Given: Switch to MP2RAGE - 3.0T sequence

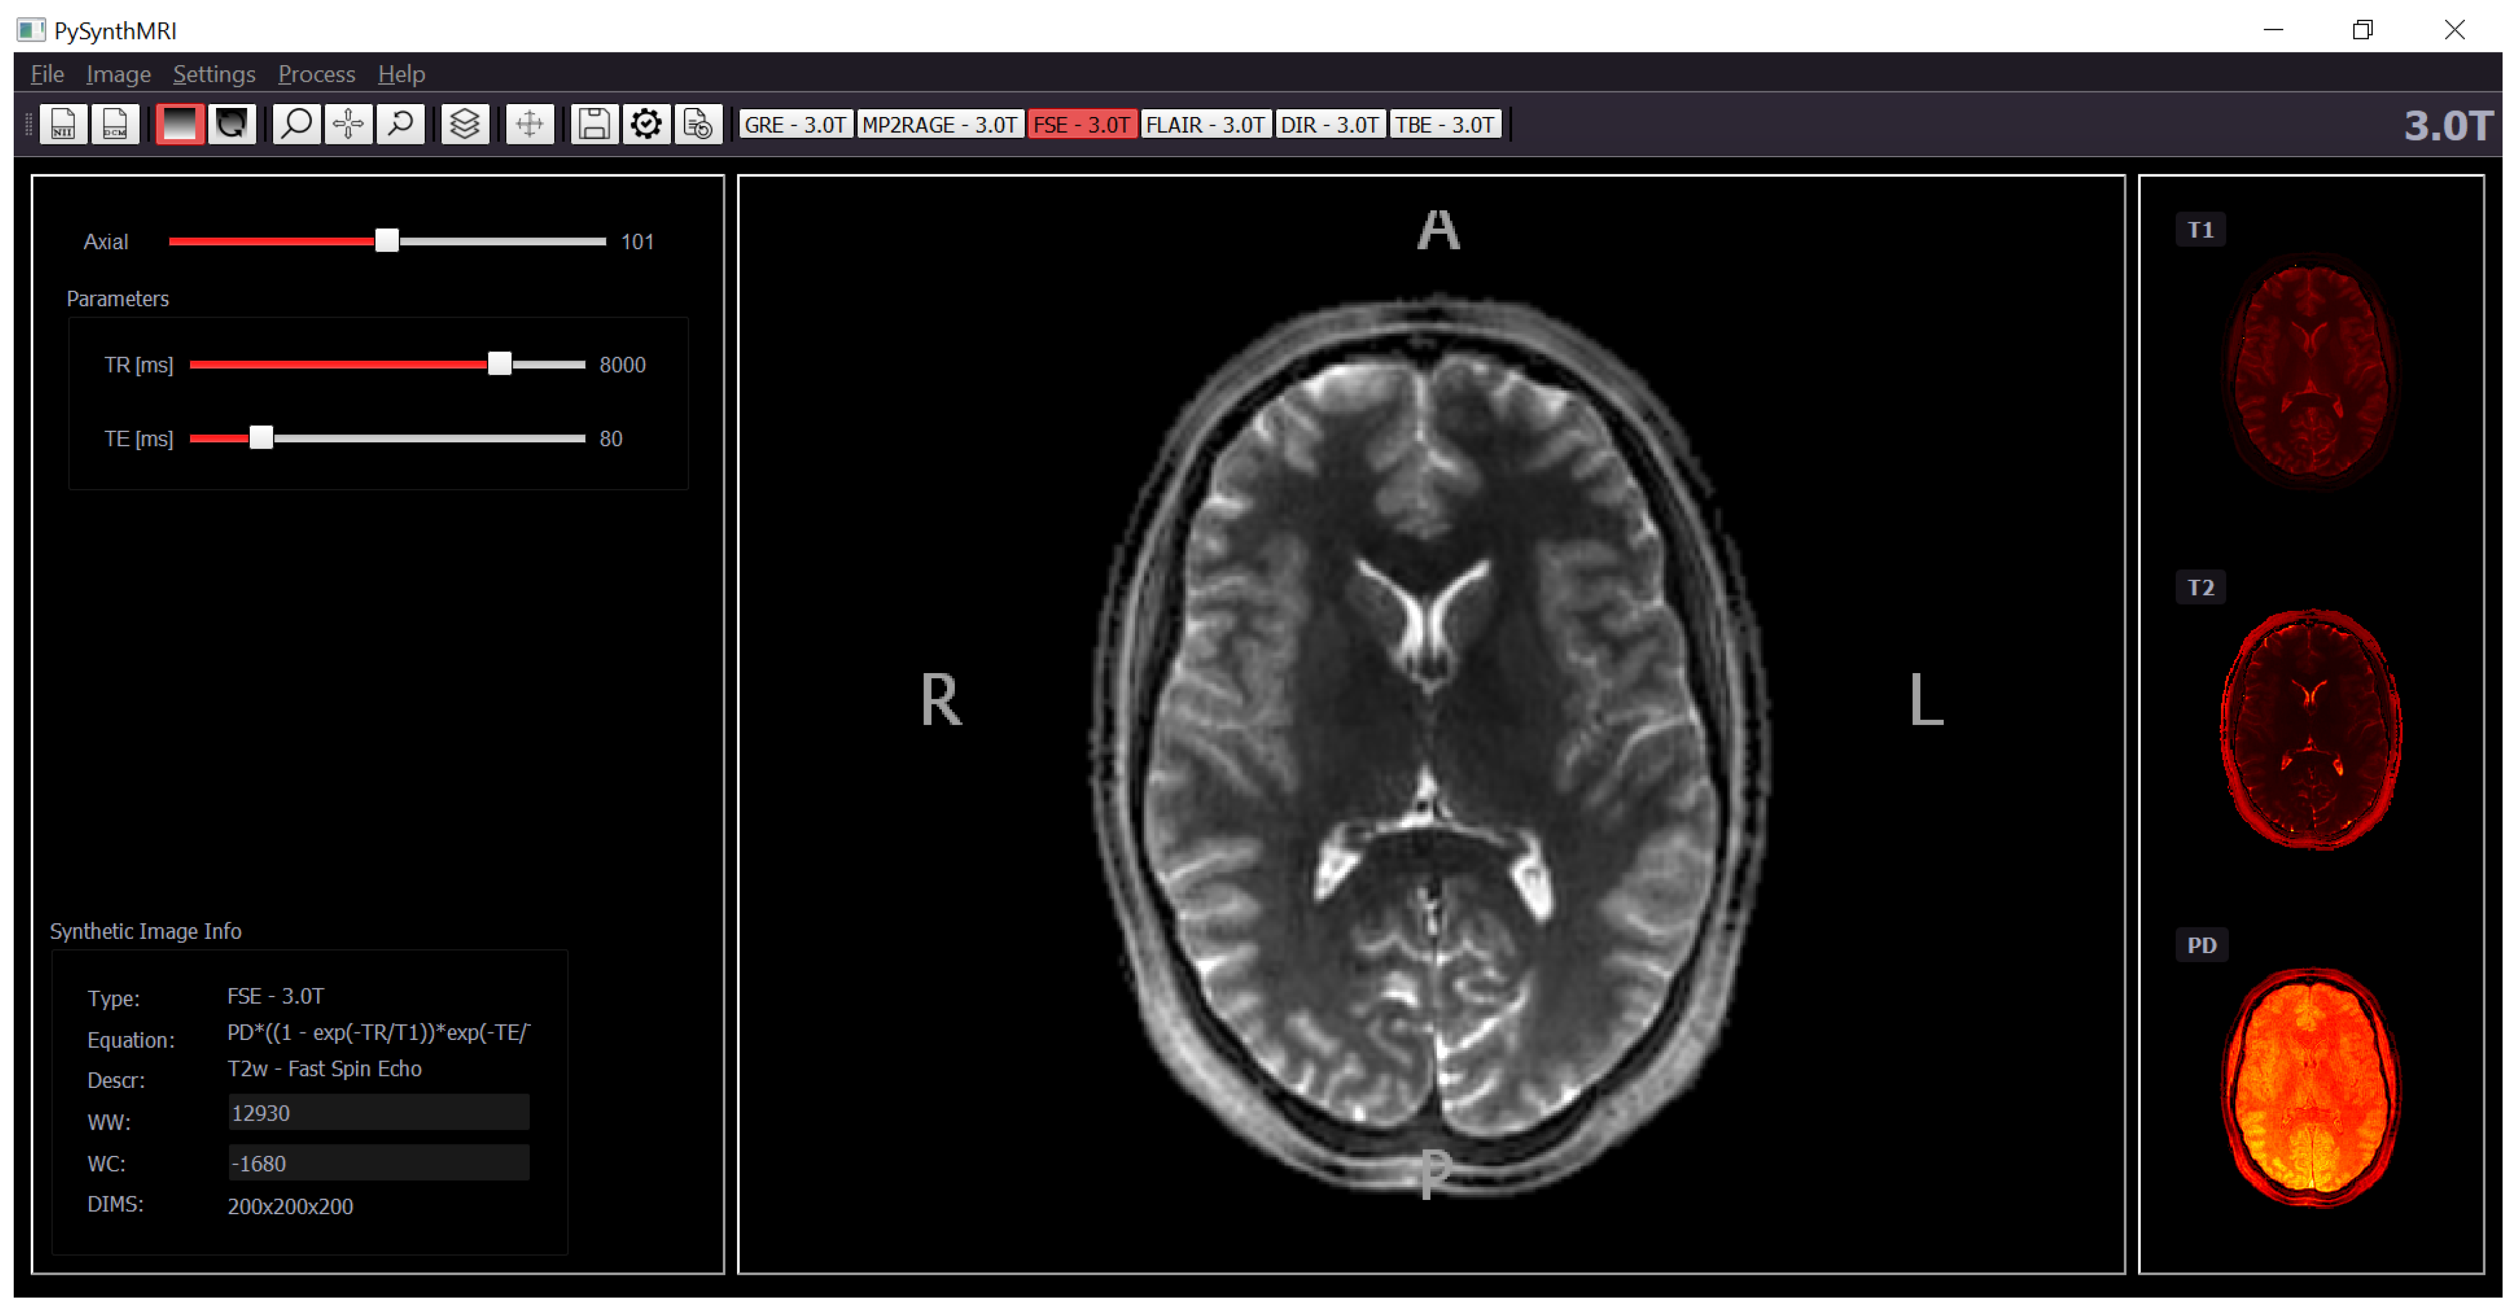Looking at the screenshot, I should pyautogui.click(x=940, y=125).
